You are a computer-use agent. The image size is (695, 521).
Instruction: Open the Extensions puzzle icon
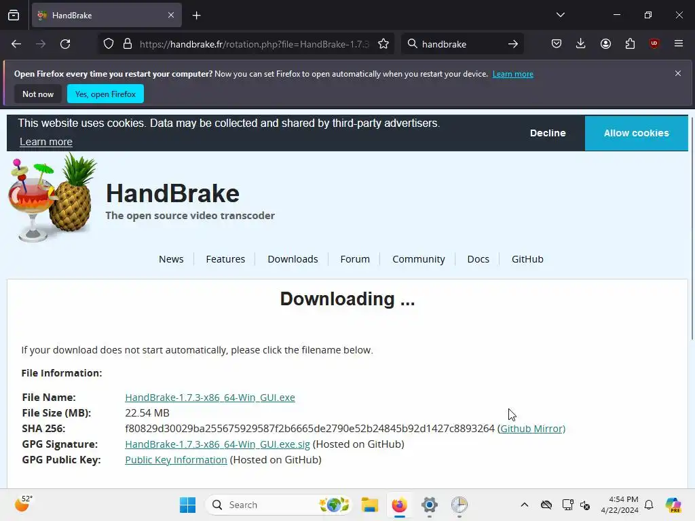coord(630,43)
